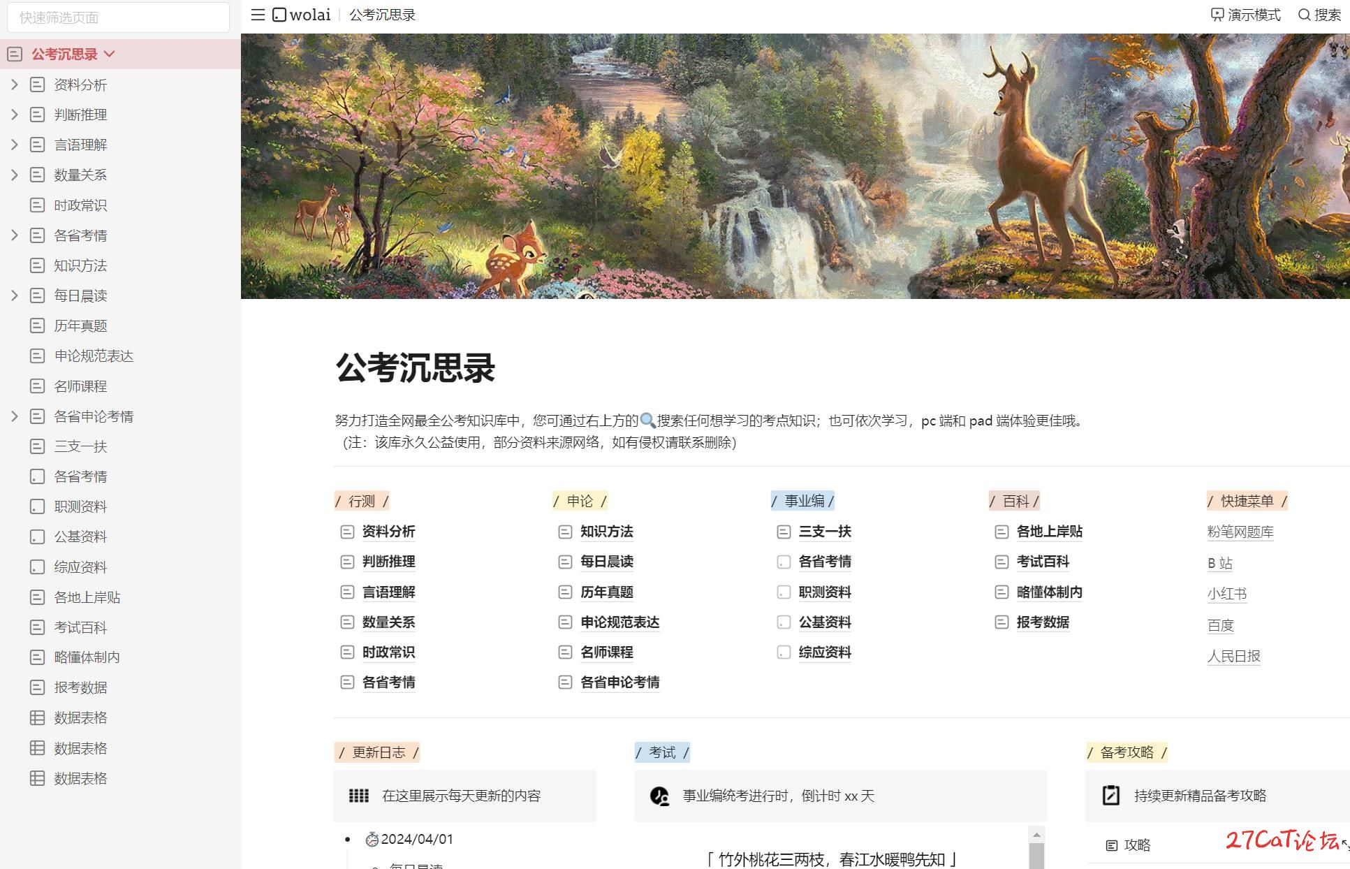This screenshot has width=1350, height=869.
Task: Expand the 言语理解 sidebar item
Action: [x=14, y=145]
